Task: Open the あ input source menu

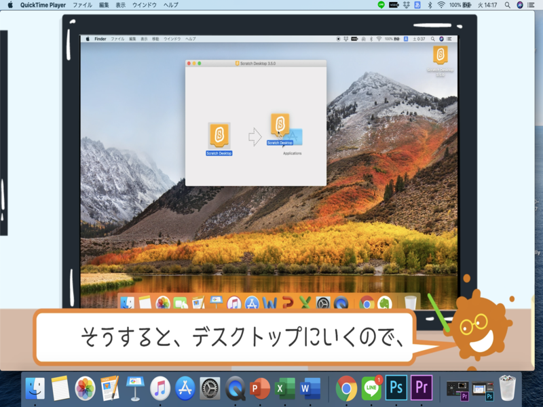Action: point(417,5)
